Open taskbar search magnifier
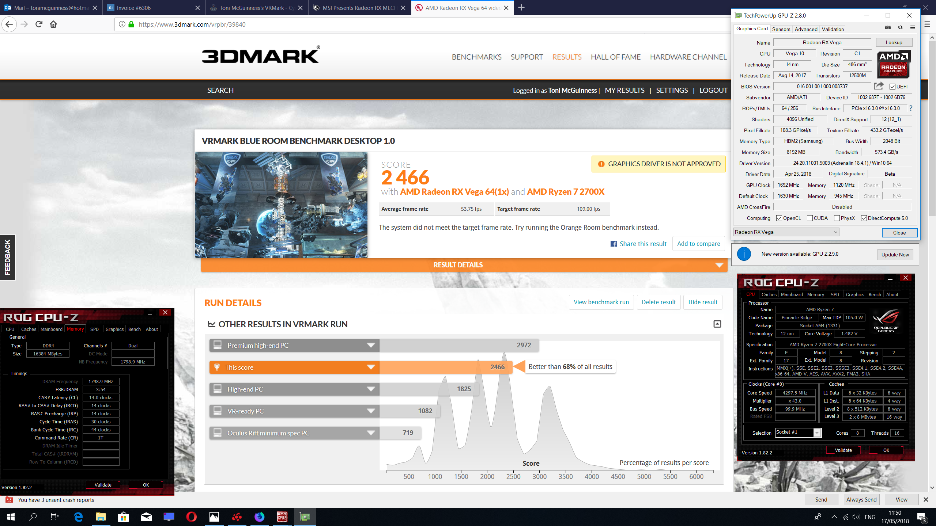 click(33, 517)
